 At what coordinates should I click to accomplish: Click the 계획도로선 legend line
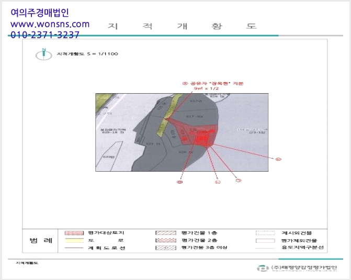[74, 248]
